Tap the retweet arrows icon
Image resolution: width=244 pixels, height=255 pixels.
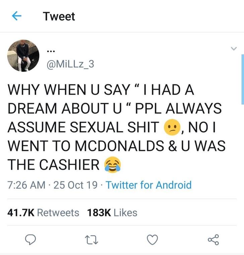(x=91, y=240)
